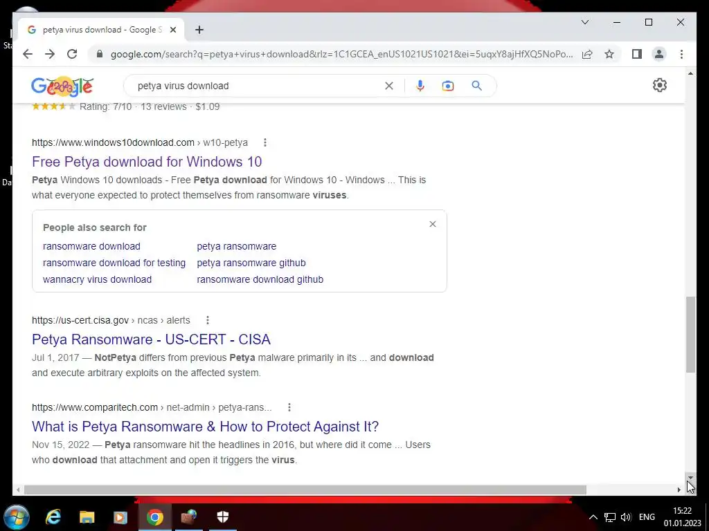Search for ransomware download
Screen dimensions: 709x531
click(92, 246)
